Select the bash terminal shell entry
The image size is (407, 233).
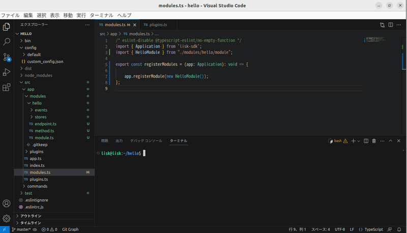(338, 141)
